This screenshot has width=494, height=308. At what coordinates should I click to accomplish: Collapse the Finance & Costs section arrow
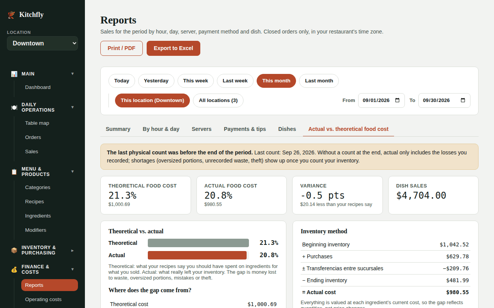(73, 269)
